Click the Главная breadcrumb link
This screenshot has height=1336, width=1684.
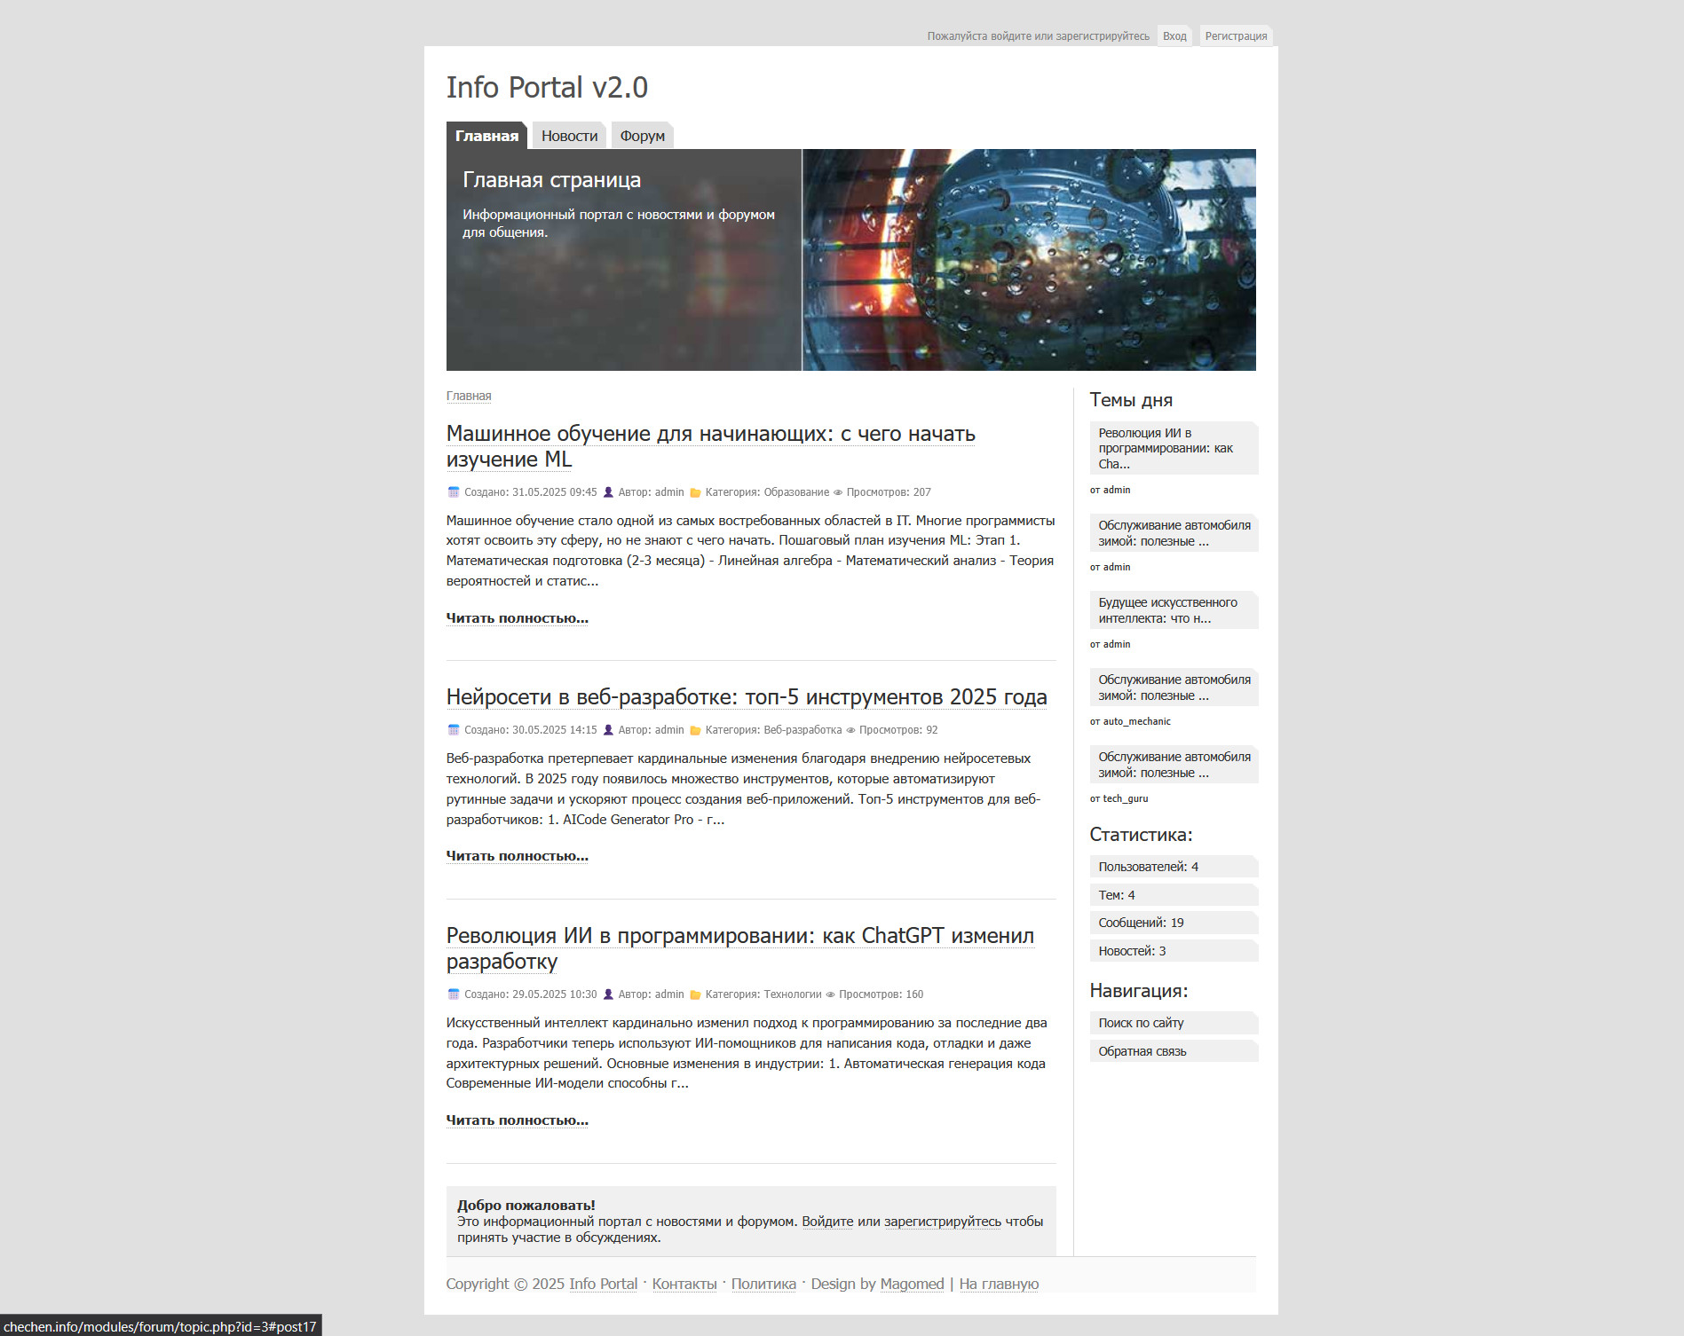coord(469,396)
